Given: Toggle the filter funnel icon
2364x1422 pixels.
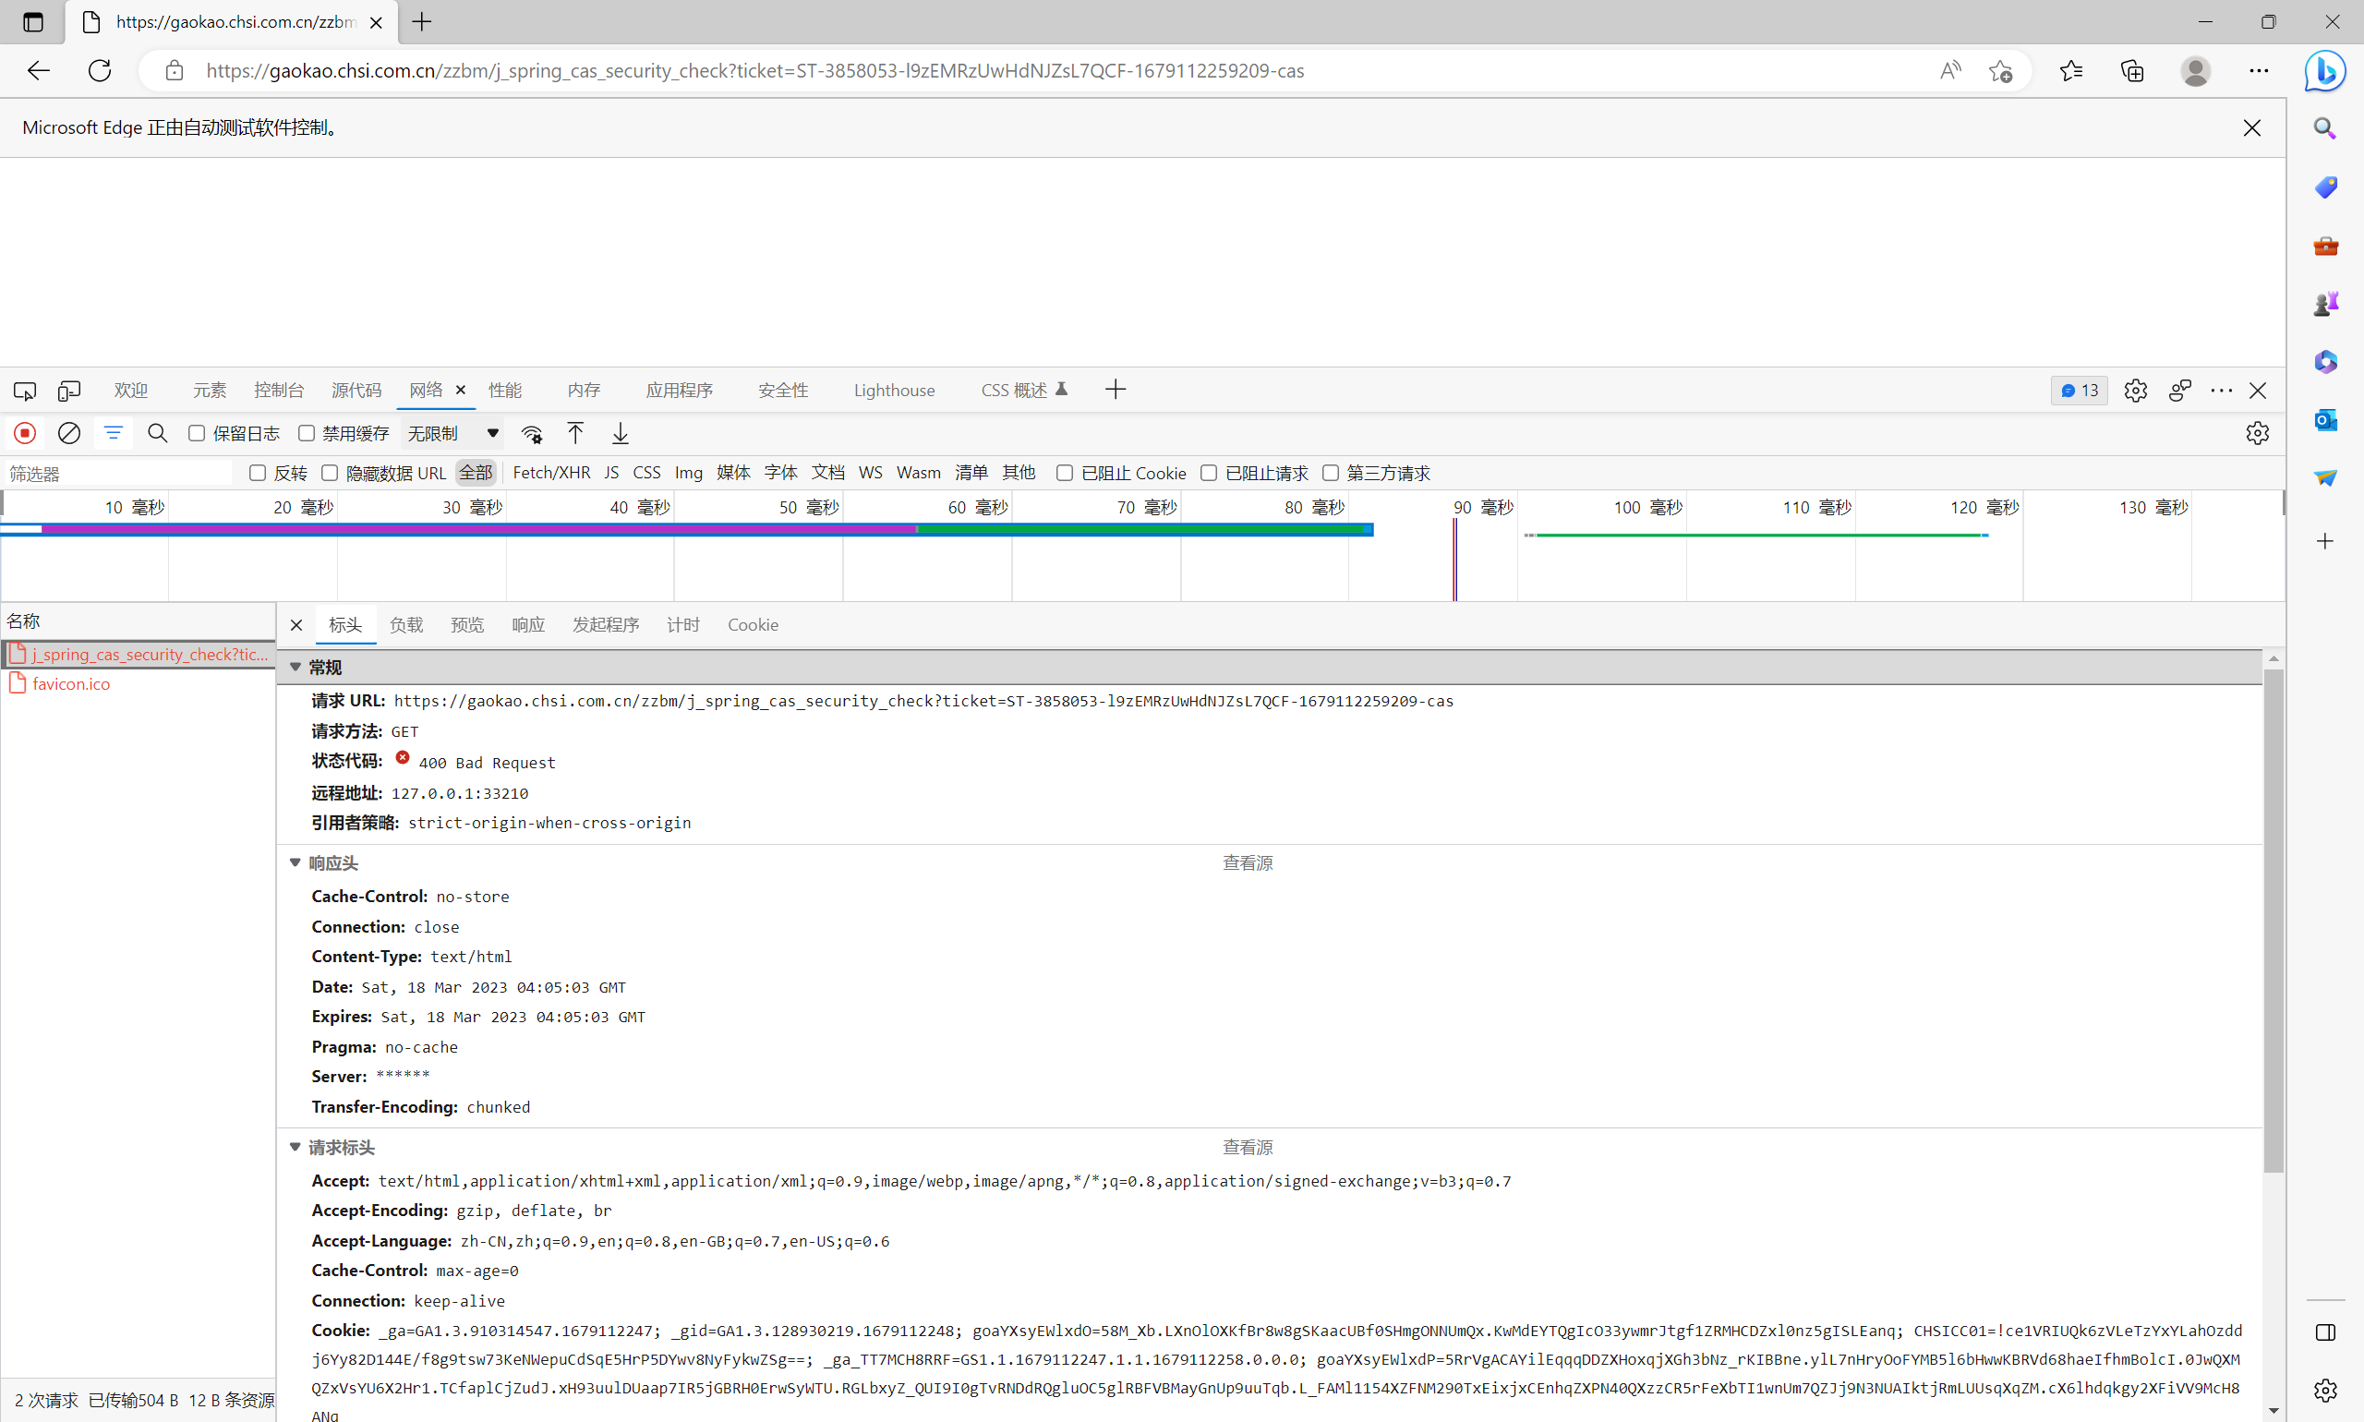Looking at the screenshot, I should coord(113,433).
